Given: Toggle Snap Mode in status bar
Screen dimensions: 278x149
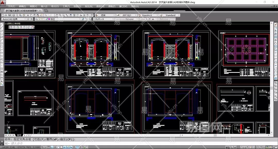Looking at the screenshot, I should pyautogui.click(x=46, y=147).
